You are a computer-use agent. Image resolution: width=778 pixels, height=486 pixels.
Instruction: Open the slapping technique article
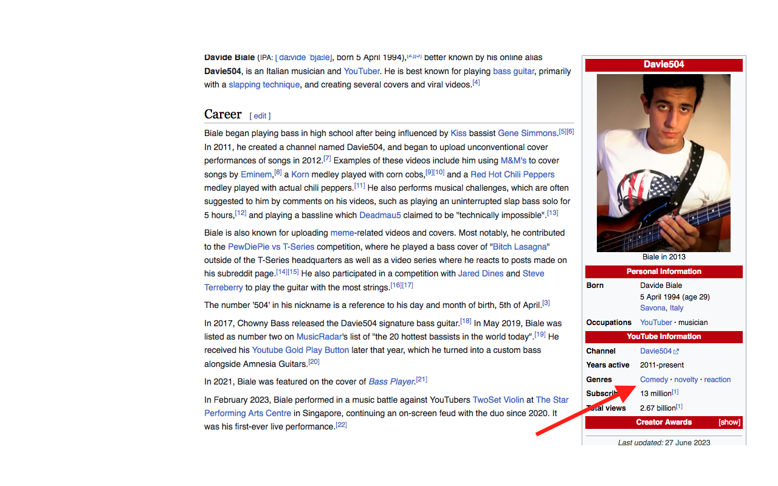264,84
